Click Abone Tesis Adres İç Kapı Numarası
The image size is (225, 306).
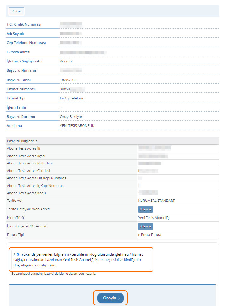36,186
